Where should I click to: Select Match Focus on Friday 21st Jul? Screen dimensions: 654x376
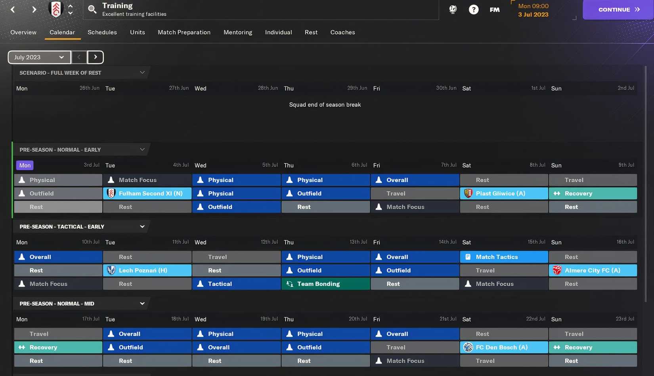415,361
